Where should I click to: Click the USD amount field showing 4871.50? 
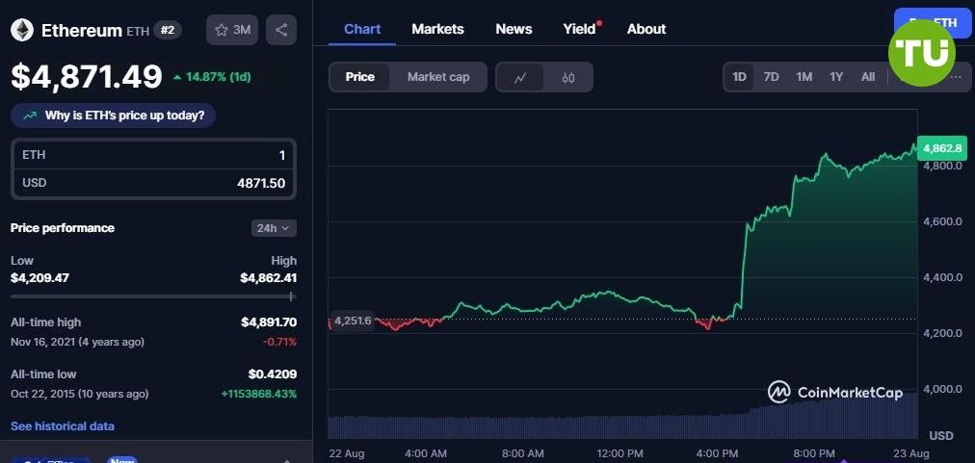(153, 183)
